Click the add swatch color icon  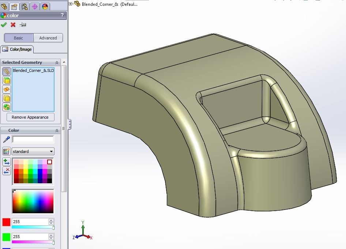(x=6, y=162)
